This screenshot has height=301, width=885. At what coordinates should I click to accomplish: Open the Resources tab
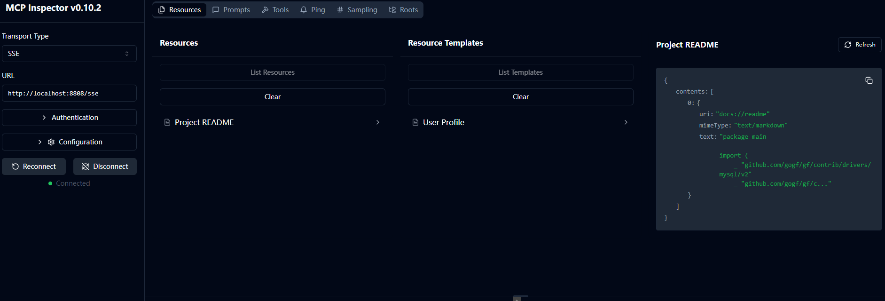tap(180, 10)
